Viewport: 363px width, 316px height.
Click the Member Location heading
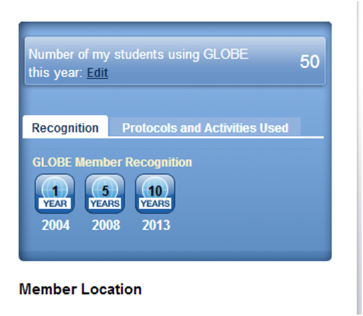click(80, 289)
